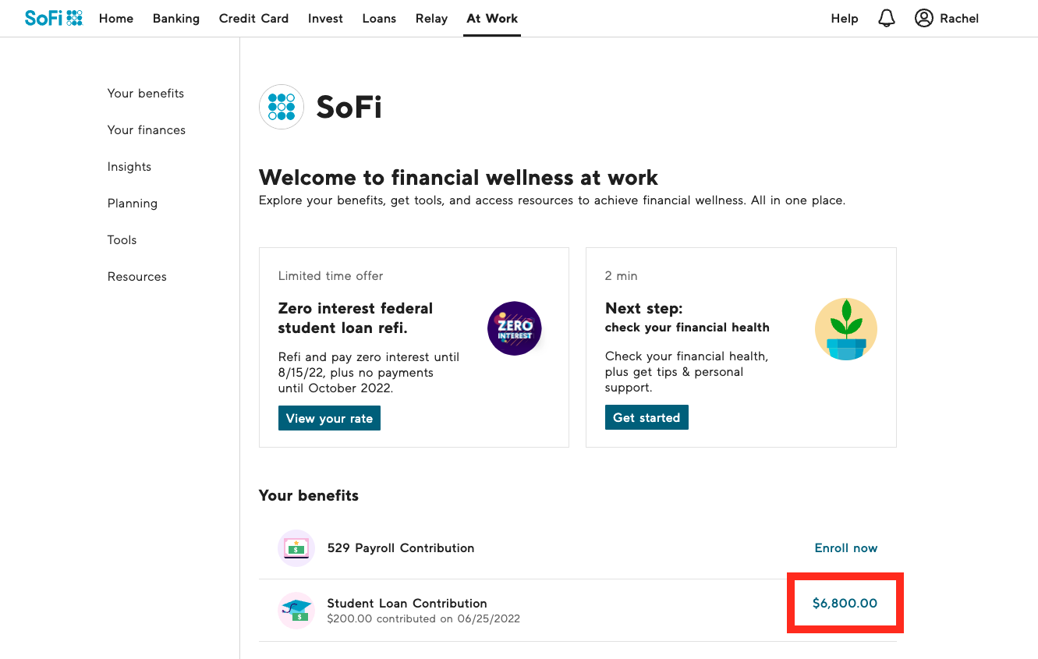Select the At Work tab

(492, 19)
